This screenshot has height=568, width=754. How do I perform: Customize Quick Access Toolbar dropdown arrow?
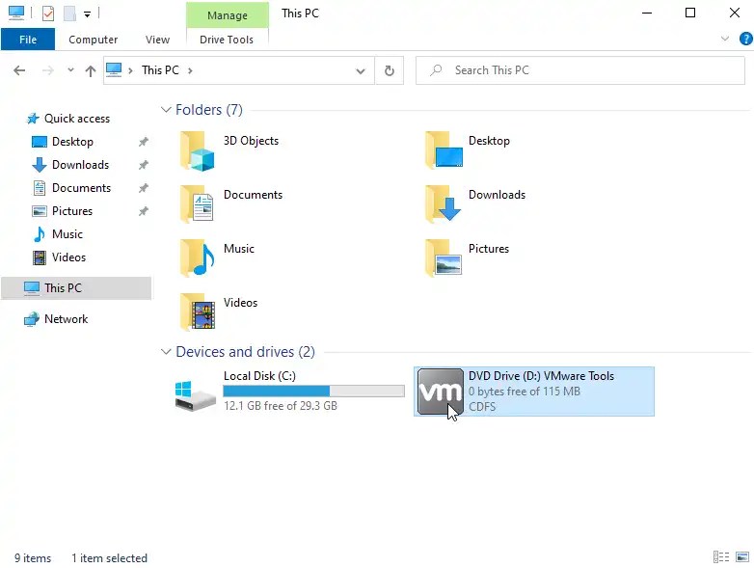point(87,14)
